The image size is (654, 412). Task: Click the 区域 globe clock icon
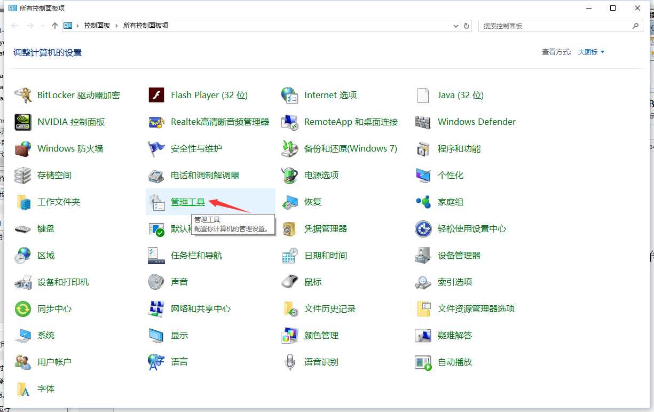tap(23, 255)
